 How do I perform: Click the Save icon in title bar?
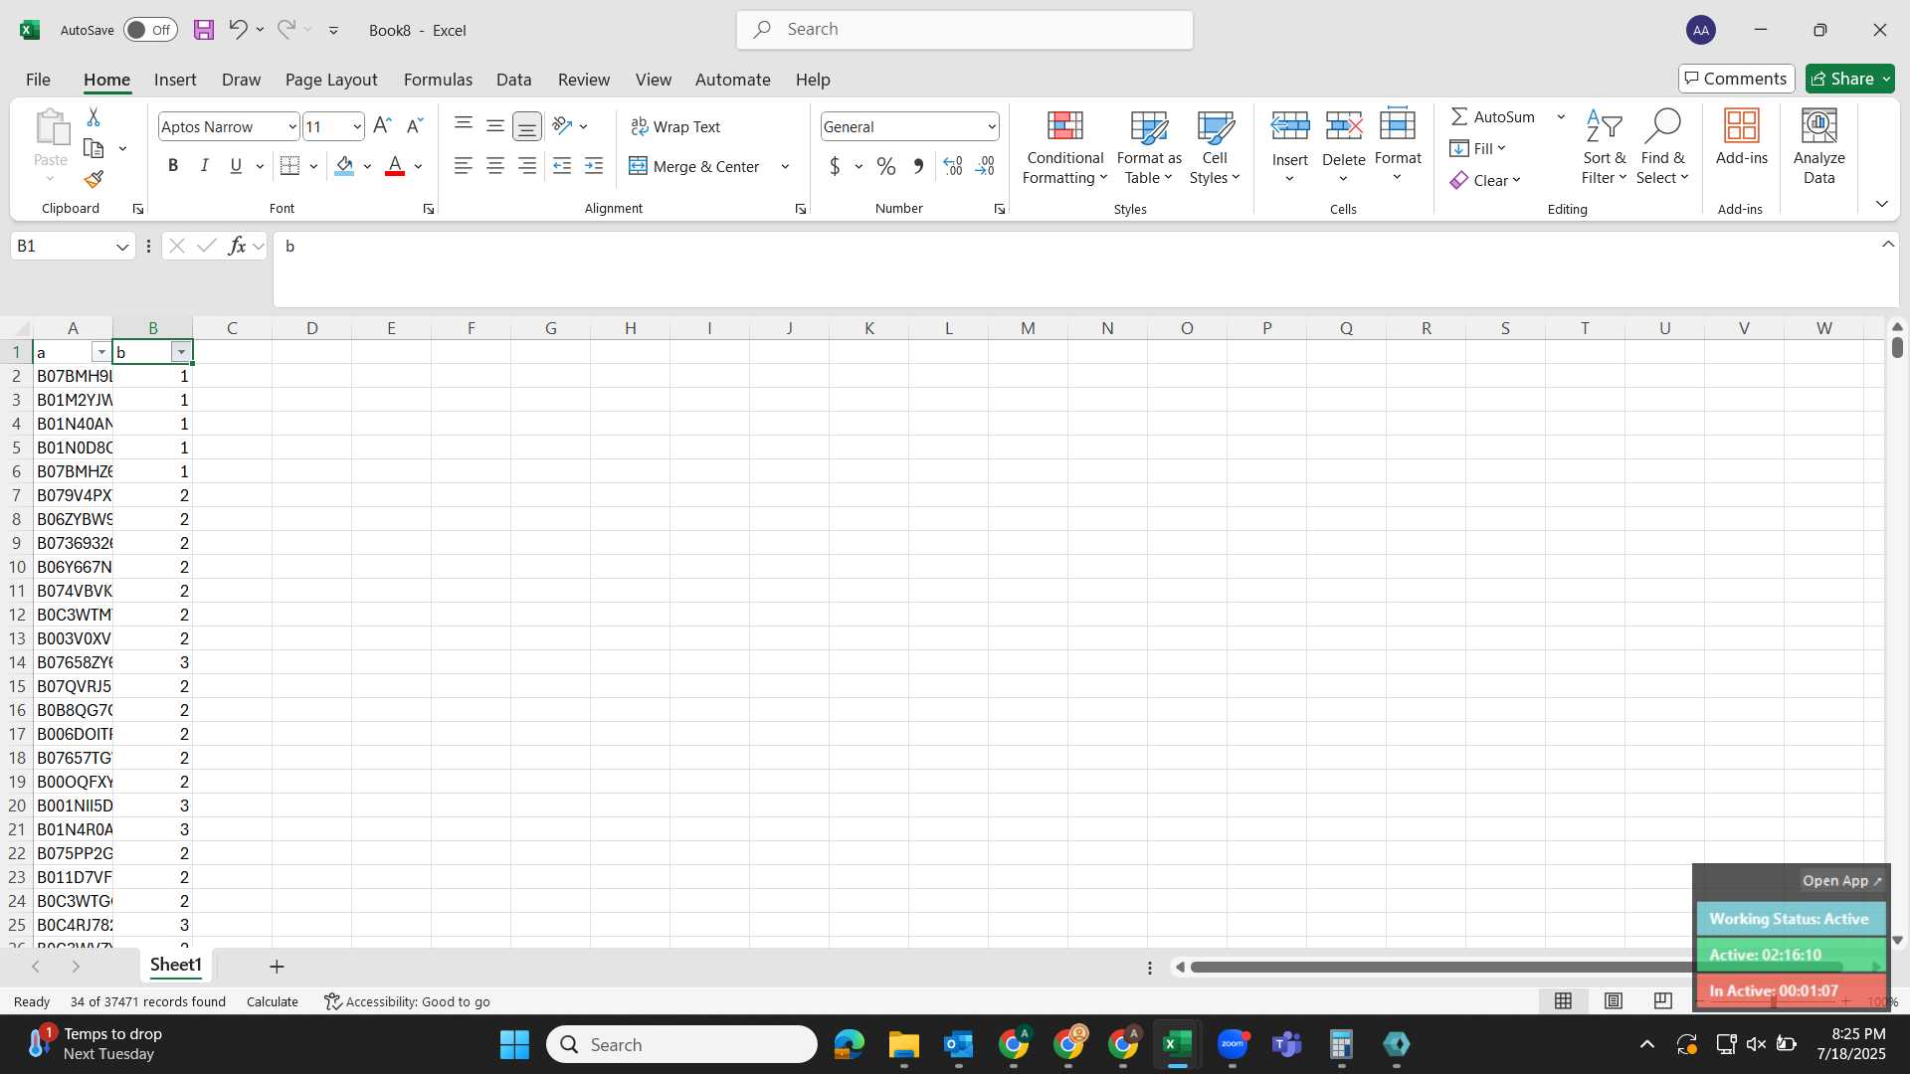pyautogui.click(x=204, y=30)
